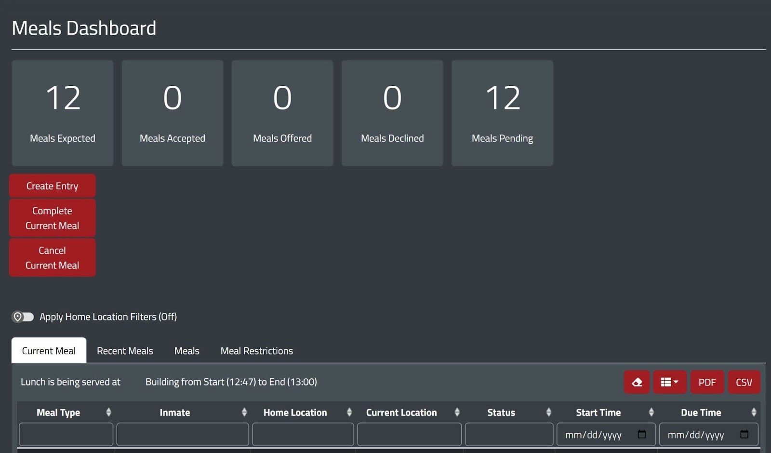Sort by Status column arrows
771x453 pixels.
point(549,412)
